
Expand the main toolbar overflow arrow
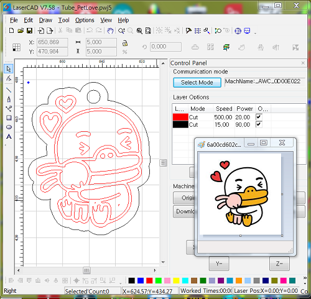click(x=255, y=33)
